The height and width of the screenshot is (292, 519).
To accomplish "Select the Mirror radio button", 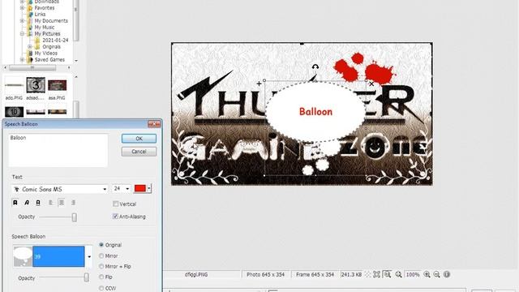I will coord(101,256).
